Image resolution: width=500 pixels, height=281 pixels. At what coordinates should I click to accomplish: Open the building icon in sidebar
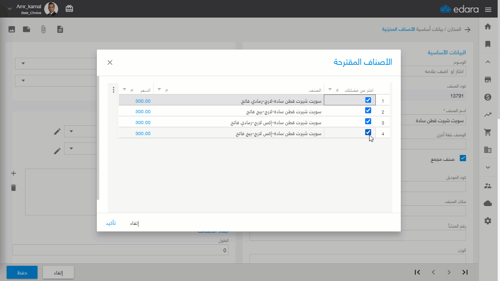(487, 150)
